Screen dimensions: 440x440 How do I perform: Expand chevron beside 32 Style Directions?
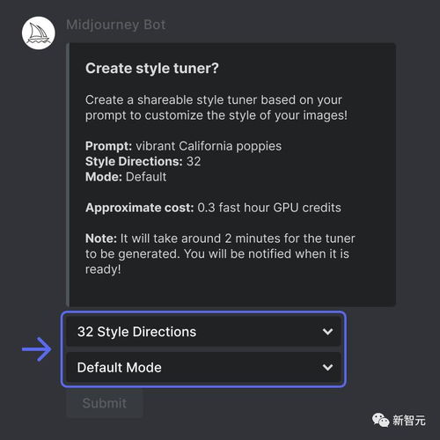tap(327, 332)
